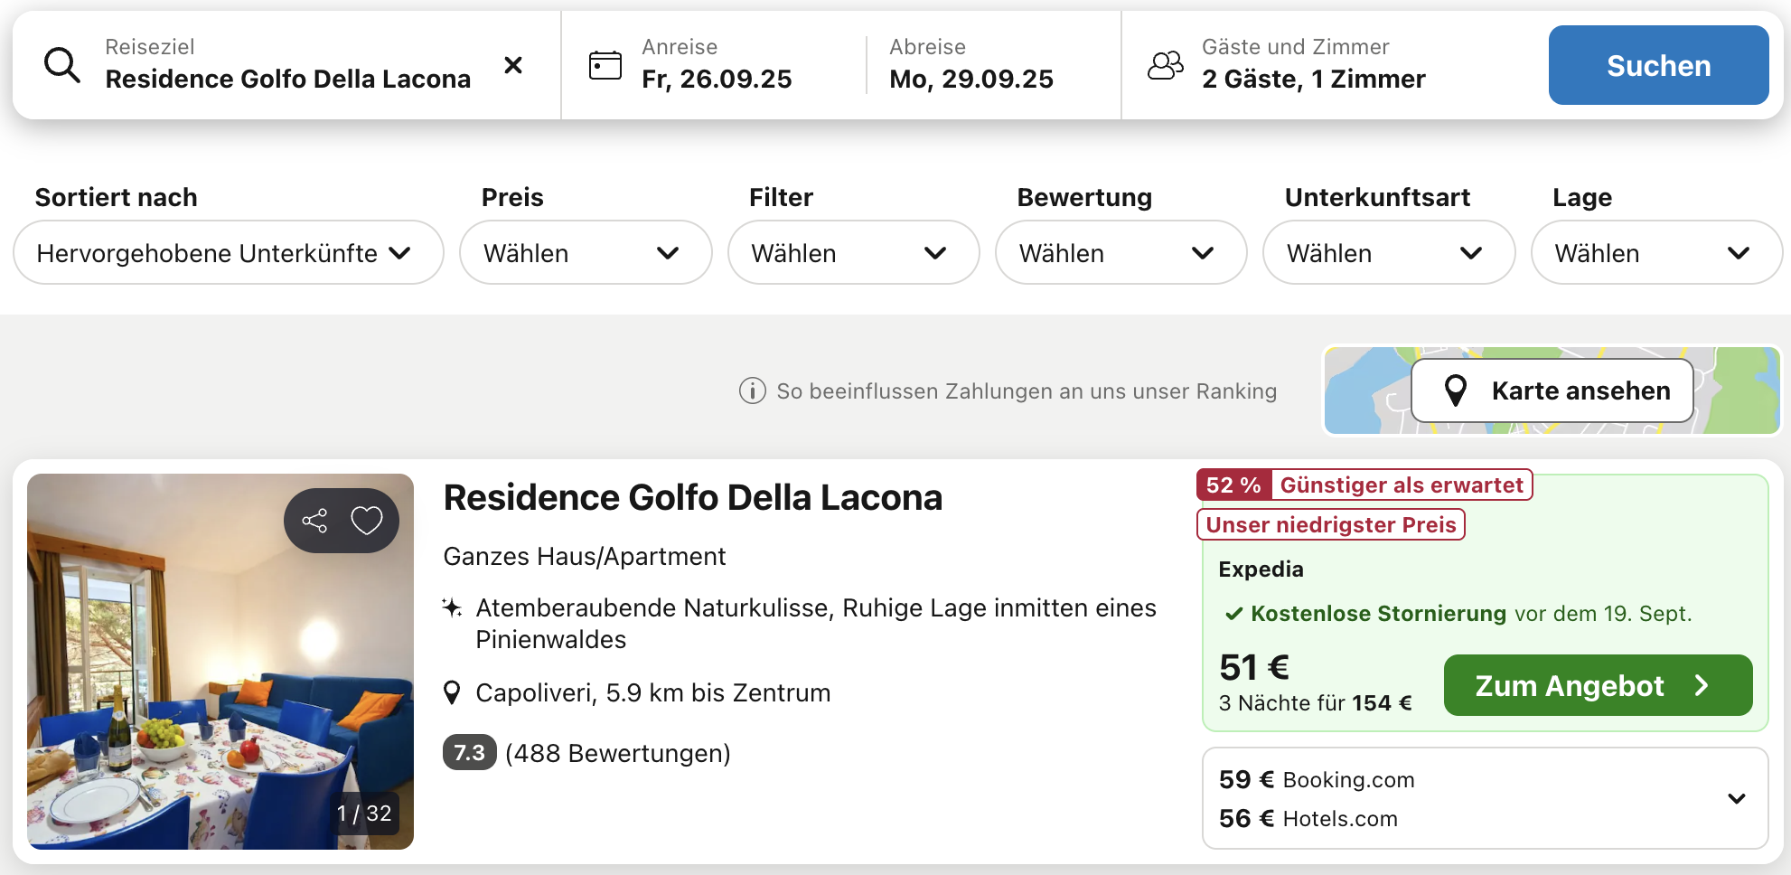
Task: Click the Unser niedrigster Preis badge
Action: click(x=1331, y=524)
